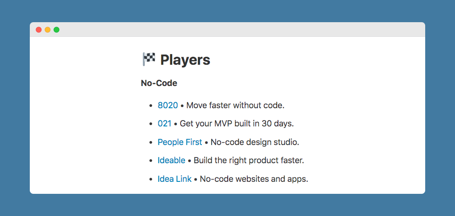
Task: Click text 'No-code websites and apps.'
Action: coord(254,179)
